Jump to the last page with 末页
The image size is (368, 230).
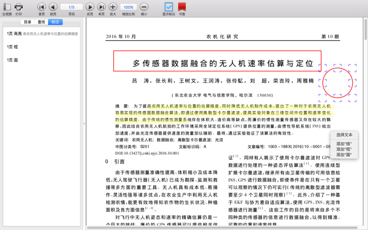coord(101,7)
